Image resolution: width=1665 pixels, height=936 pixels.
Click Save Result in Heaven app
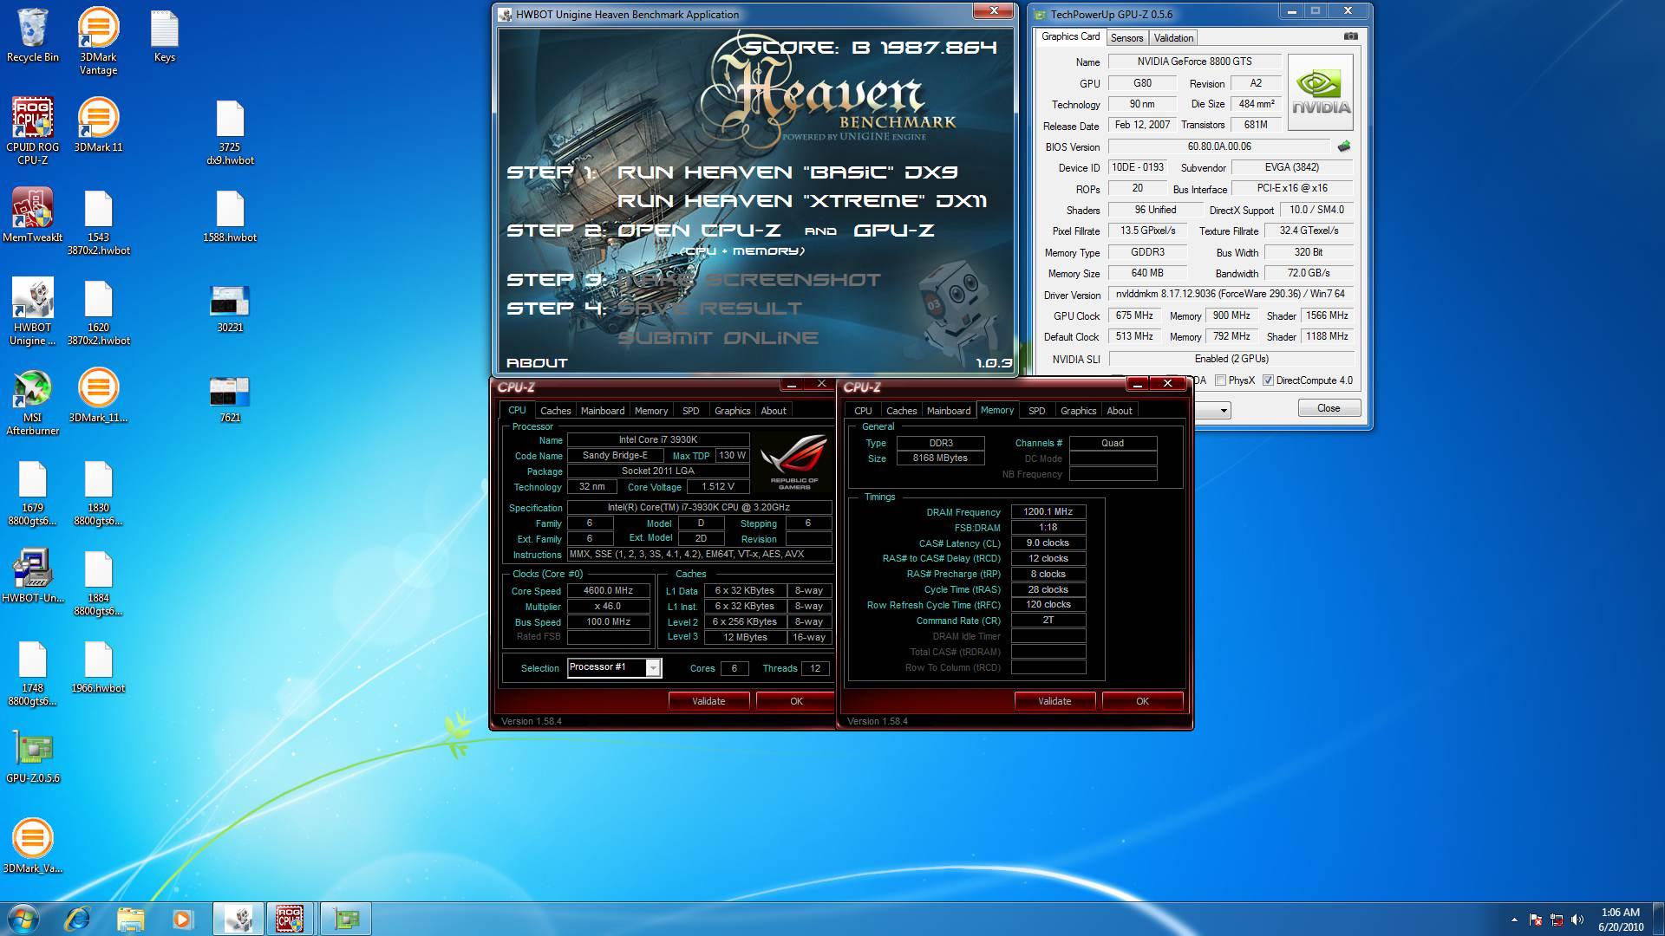709,309
